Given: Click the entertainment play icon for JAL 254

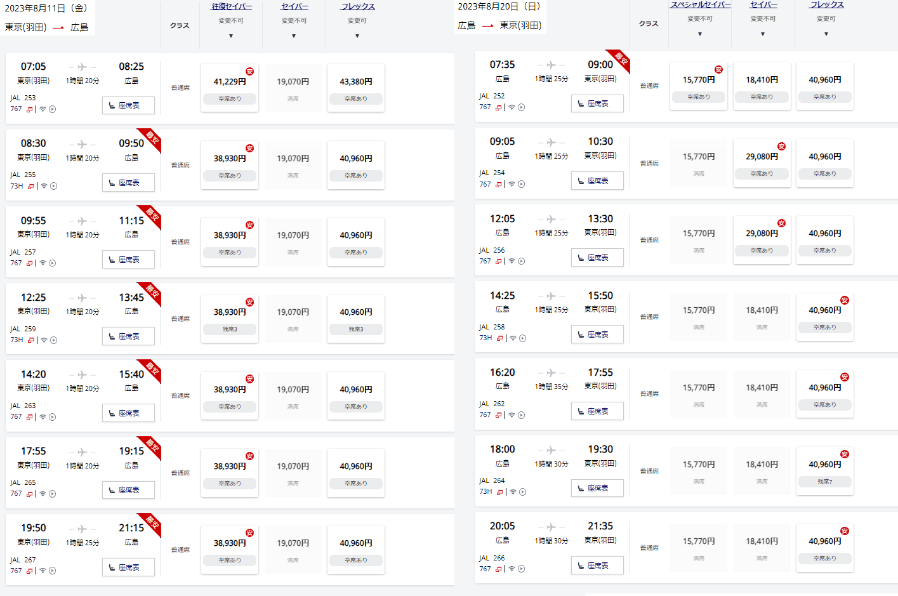Looking at the screenshot, I should (x=521, y=185).
